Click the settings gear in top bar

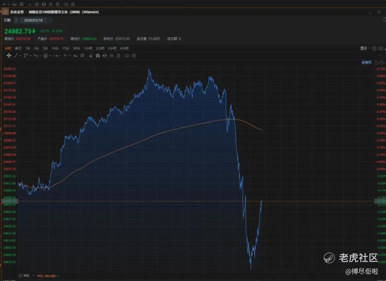coord(73,4)
